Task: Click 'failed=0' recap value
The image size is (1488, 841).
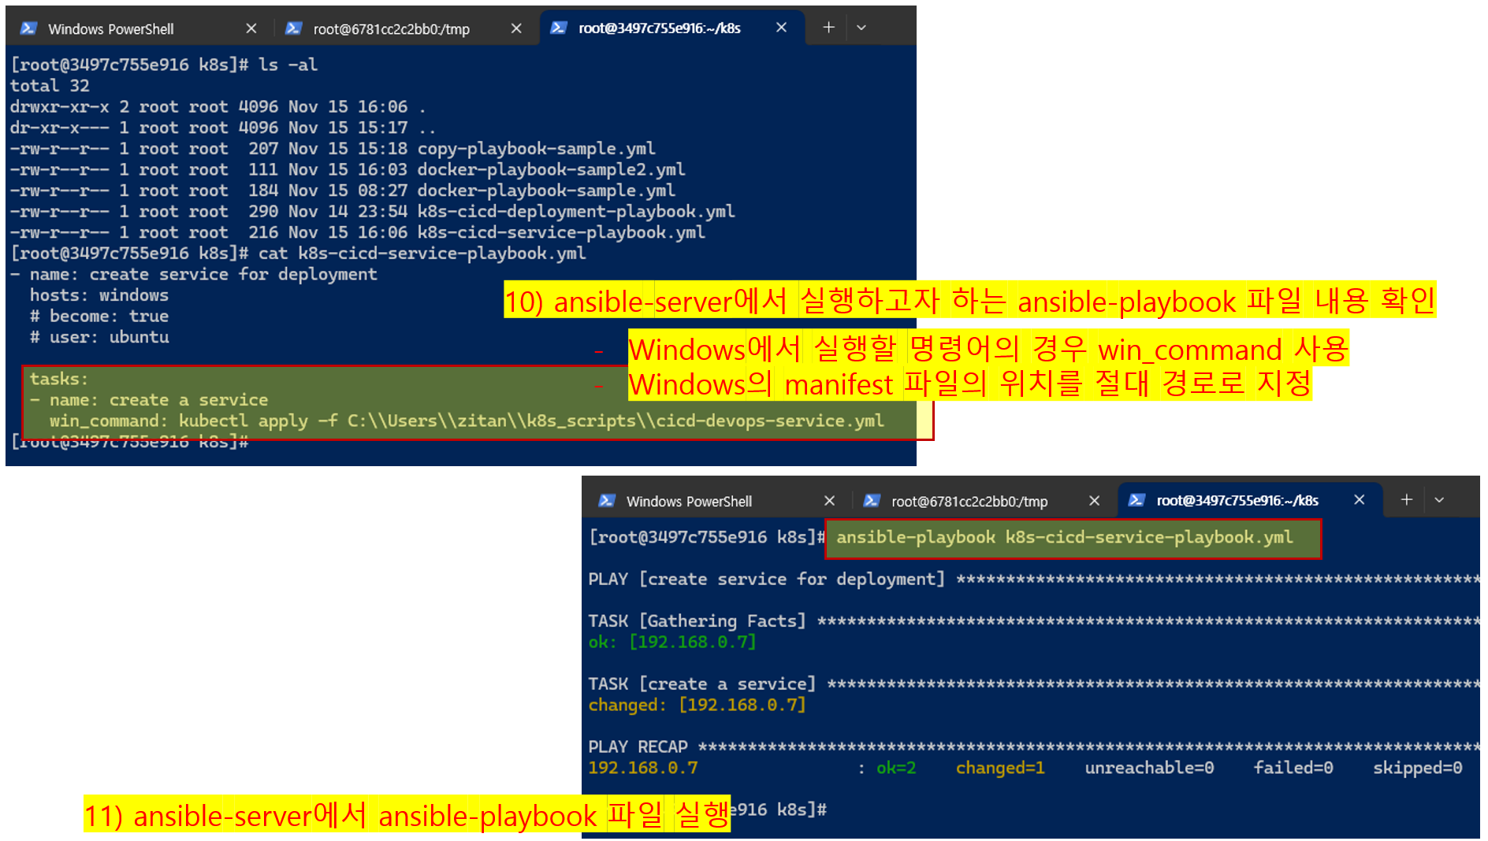Action: coord(1293,768)
